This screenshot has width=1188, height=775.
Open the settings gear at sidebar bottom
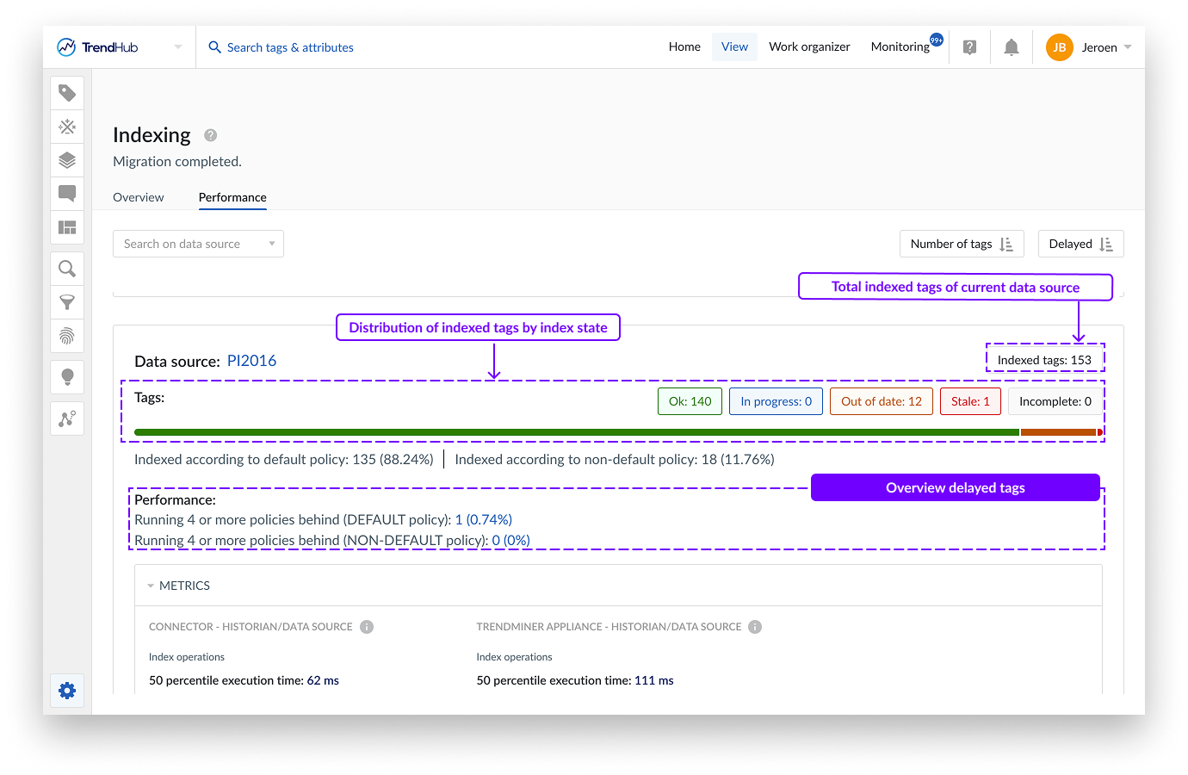67,690
